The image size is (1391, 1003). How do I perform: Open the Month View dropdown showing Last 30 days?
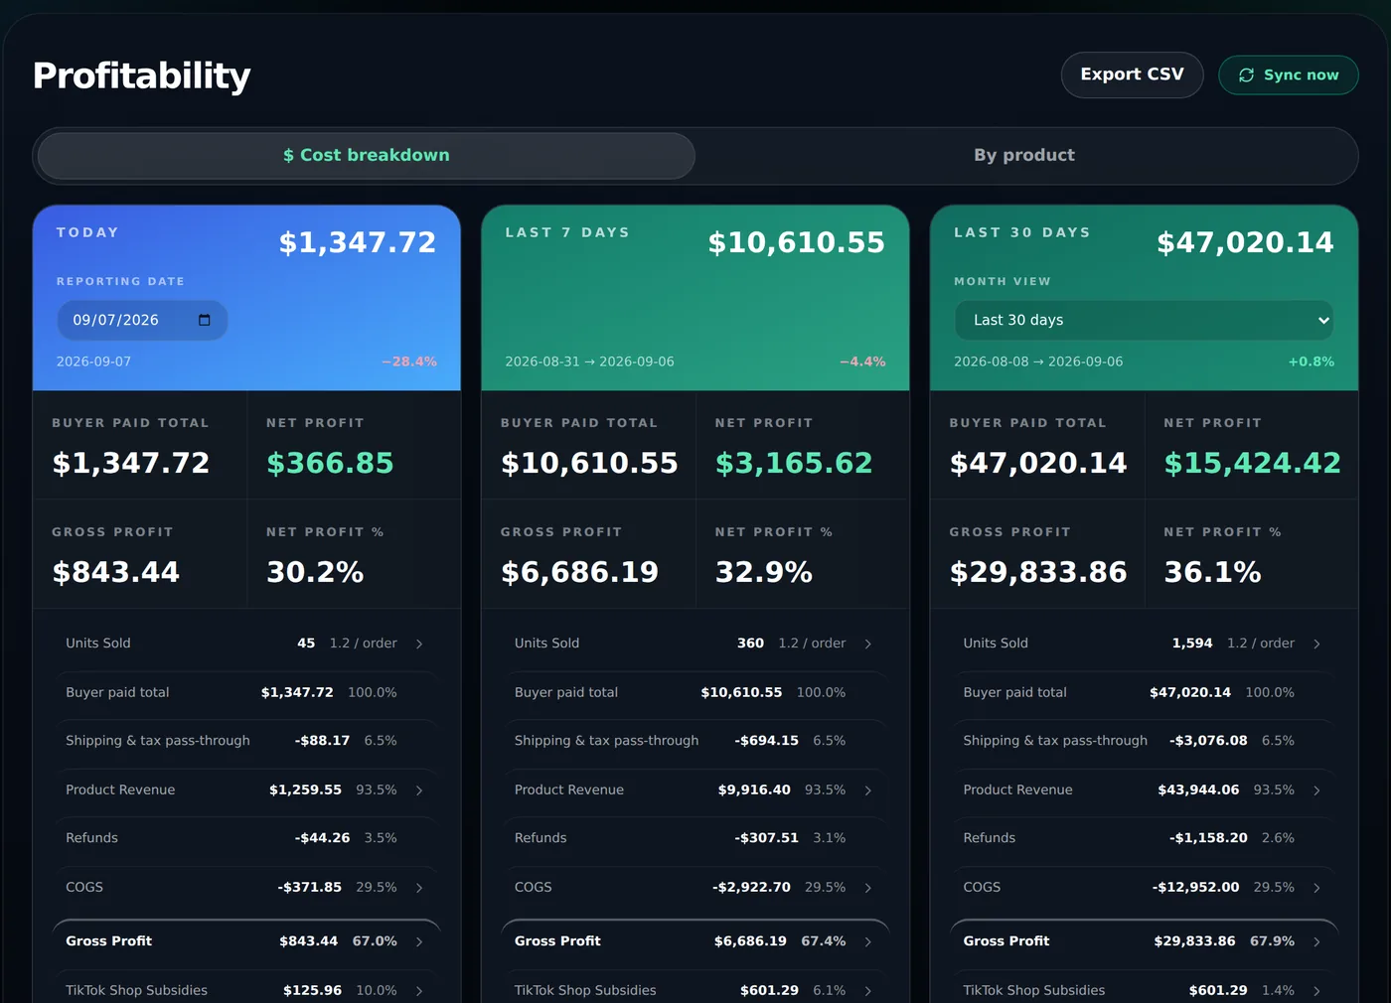(1144, 320)
